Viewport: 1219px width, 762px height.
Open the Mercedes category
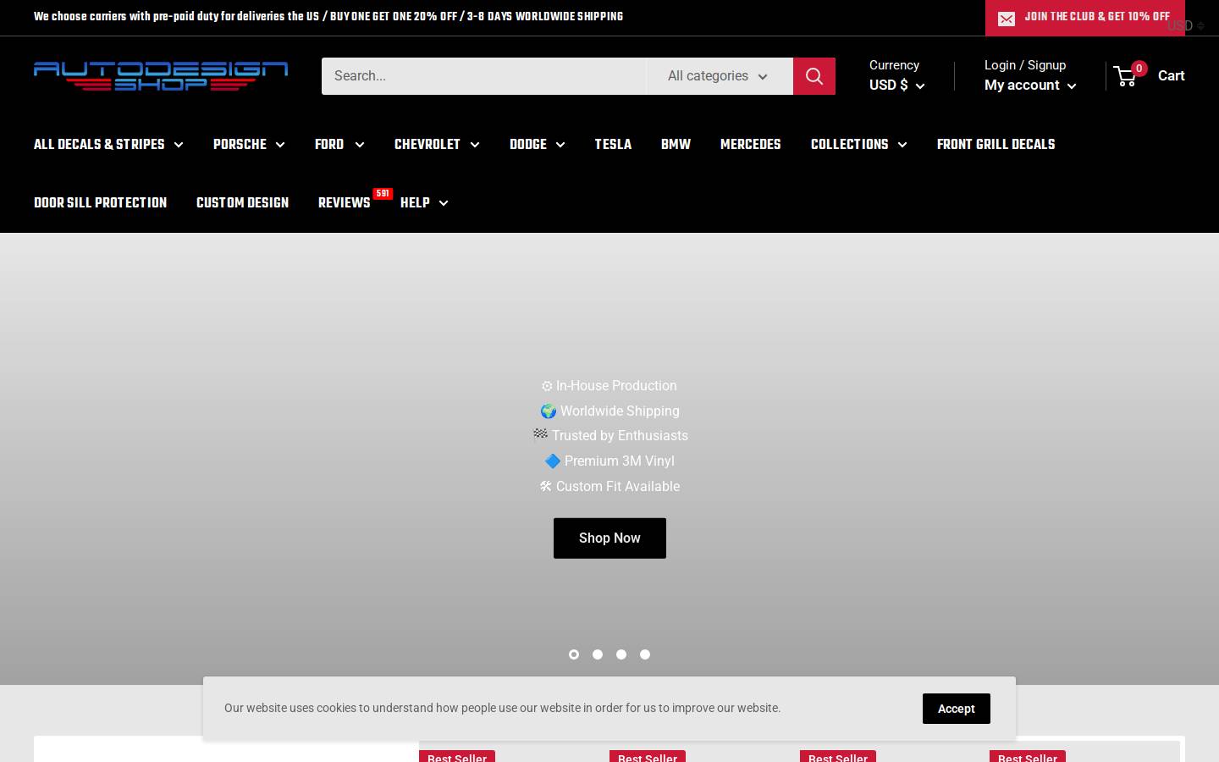(750, 145)
